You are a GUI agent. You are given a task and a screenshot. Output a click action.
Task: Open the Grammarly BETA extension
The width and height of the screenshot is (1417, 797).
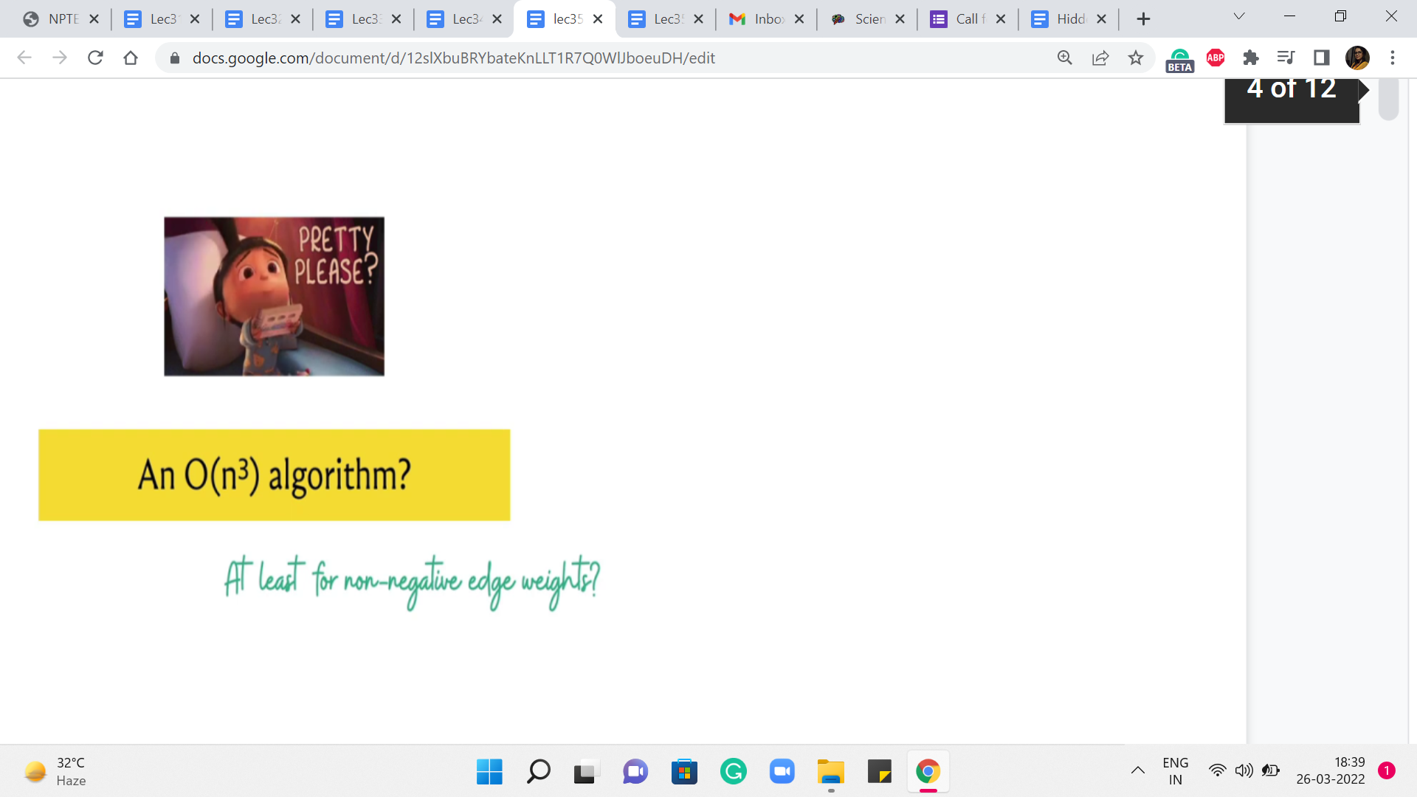tap(1179, 59)
